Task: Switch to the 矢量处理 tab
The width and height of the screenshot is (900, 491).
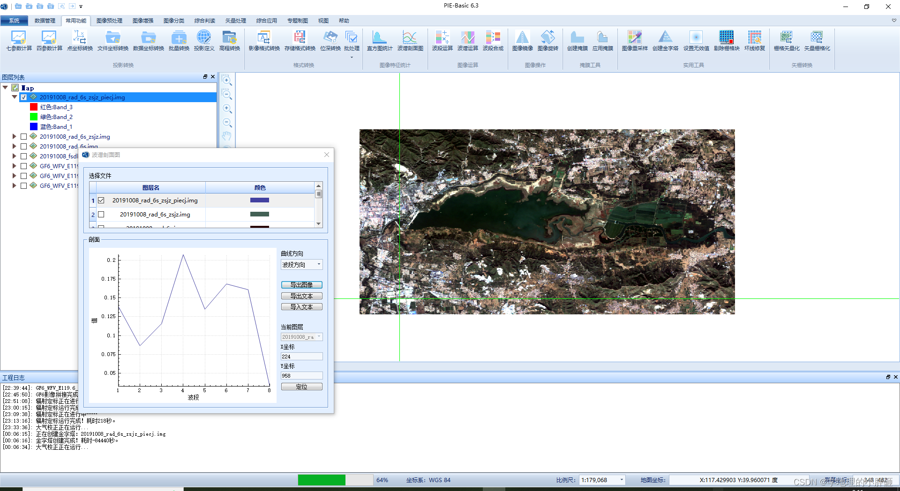Action: (236, 21)
